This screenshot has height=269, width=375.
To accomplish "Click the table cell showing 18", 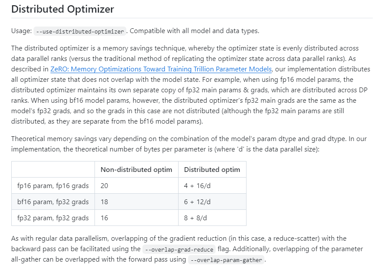I will 105,202.
